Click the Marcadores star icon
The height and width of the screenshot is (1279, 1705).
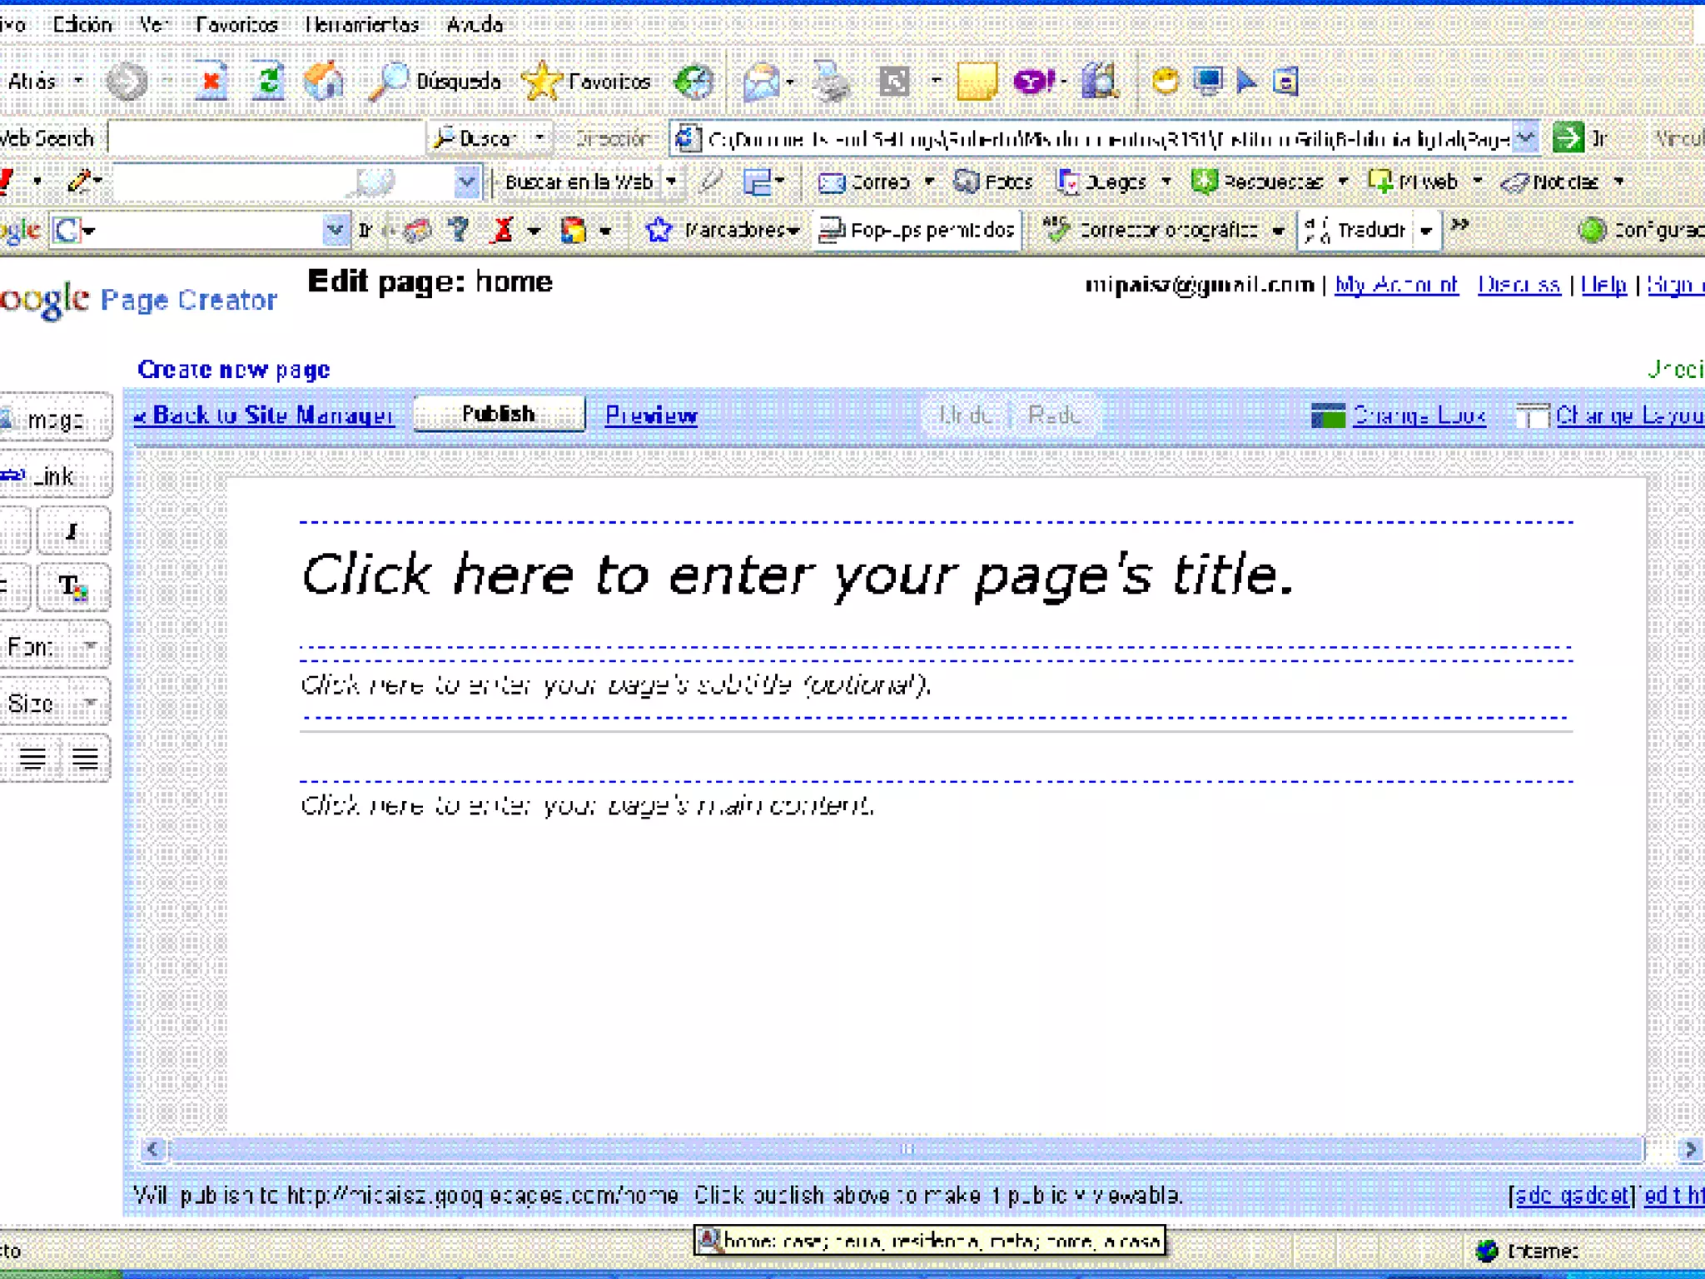click(659, 230)
